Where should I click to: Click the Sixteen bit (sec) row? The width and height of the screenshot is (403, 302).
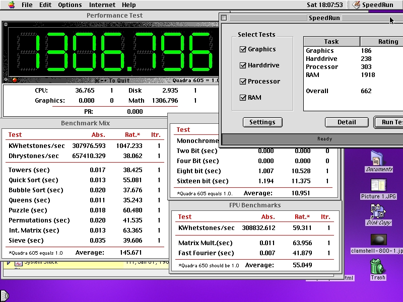253,181
